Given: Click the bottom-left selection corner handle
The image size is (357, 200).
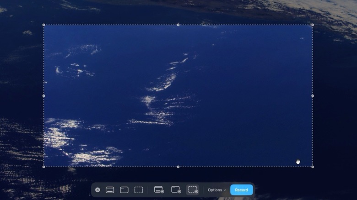Looking at the screenshot, I should pyautogui.click(x=44, y=167).
